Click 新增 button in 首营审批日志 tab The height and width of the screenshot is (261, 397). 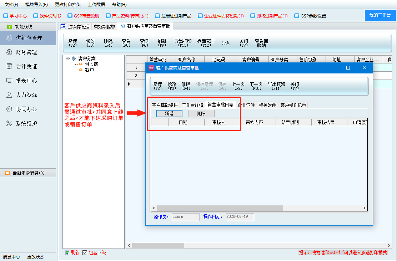coord(169,113)
